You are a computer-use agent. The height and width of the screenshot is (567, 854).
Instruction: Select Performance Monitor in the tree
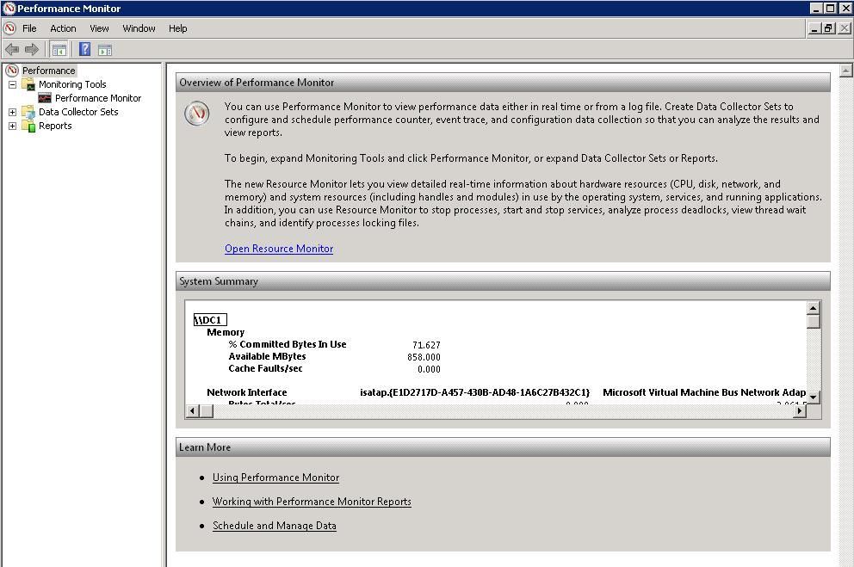pyautogui.click(x=98, y=98)
